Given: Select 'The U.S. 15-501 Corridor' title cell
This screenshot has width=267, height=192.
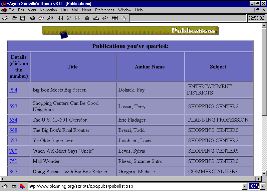Looking at the screenshot, I should [x=73, y=120].
